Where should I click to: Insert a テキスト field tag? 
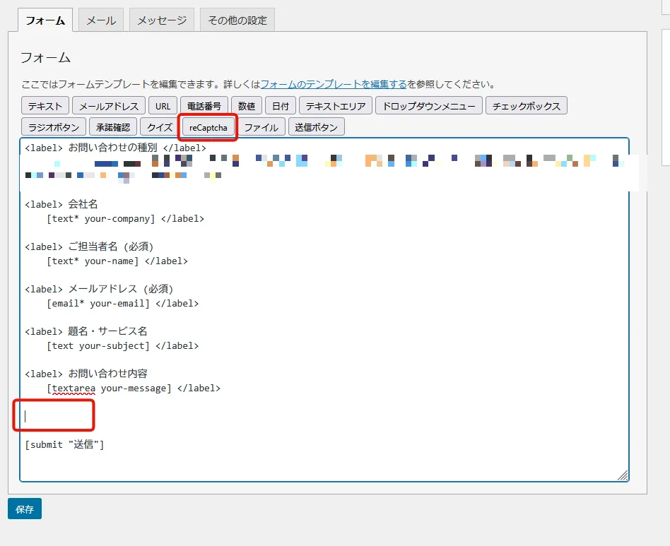click(x=45, y=106)
